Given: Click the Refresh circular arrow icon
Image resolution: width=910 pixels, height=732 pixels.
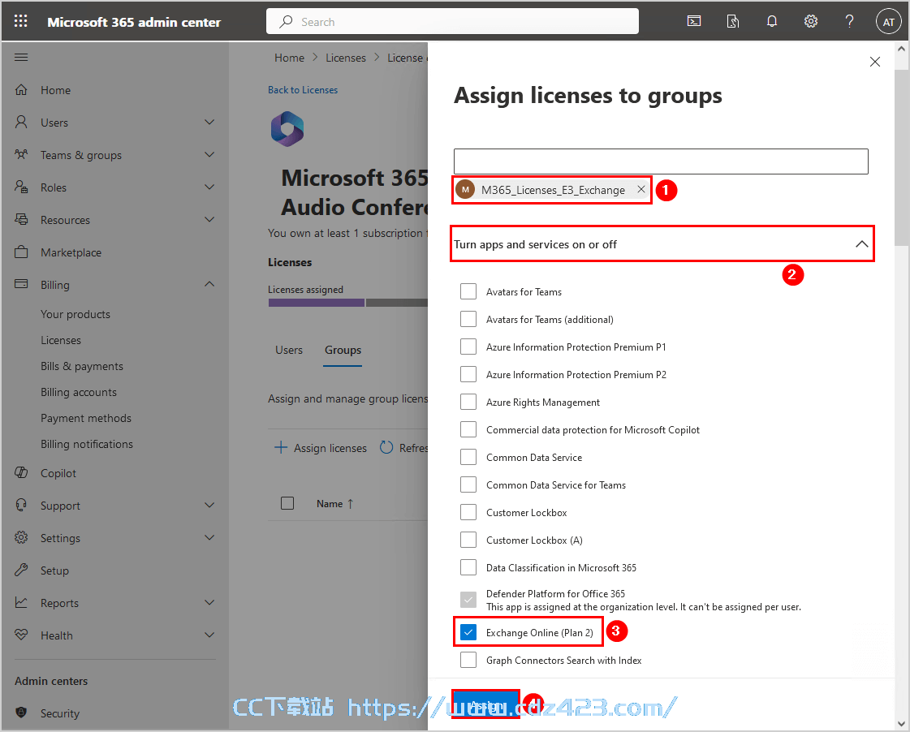Looking at the screenshot, I should click(x=386, y=448).
